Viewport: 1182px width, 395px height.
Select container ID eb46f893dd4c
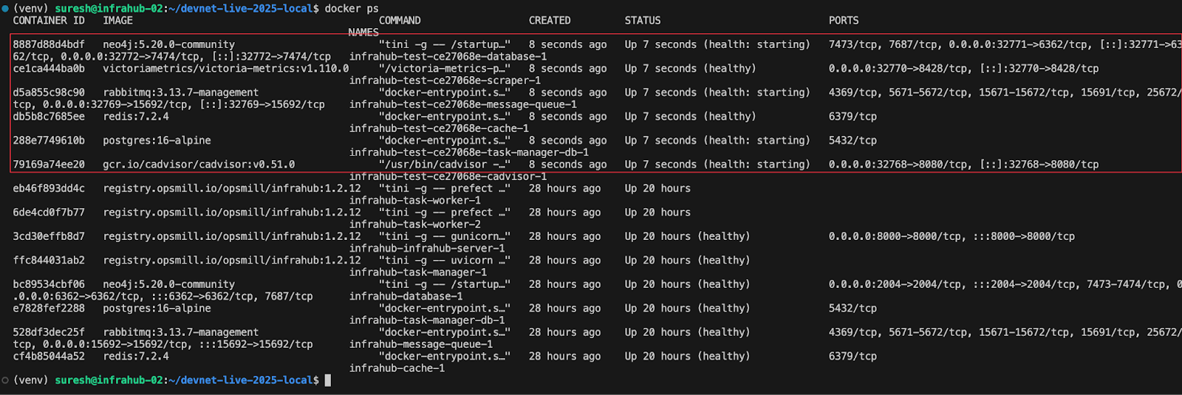49,188
